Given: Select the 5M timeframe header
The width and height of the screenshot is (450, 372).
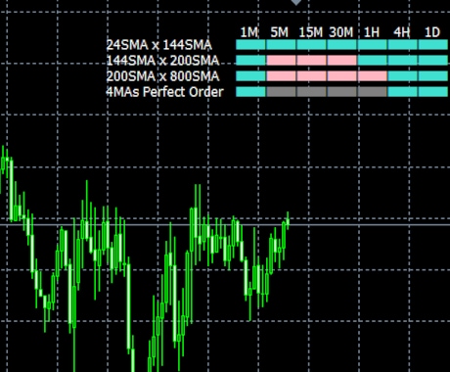Looking at the screenshot, I should click(x=280, y=32).
